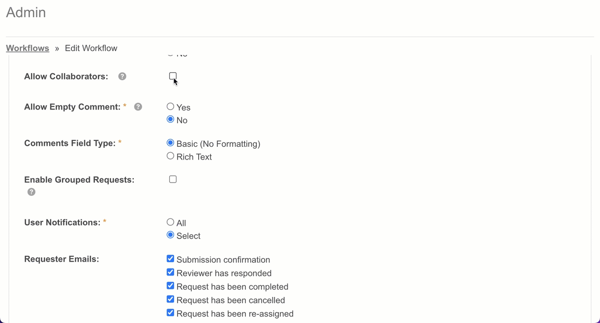Select No for Allow Empty Comment

coord(171,119)
